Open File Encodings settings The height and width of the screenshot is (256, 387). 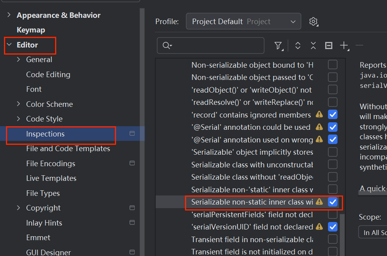coord(51,163)
